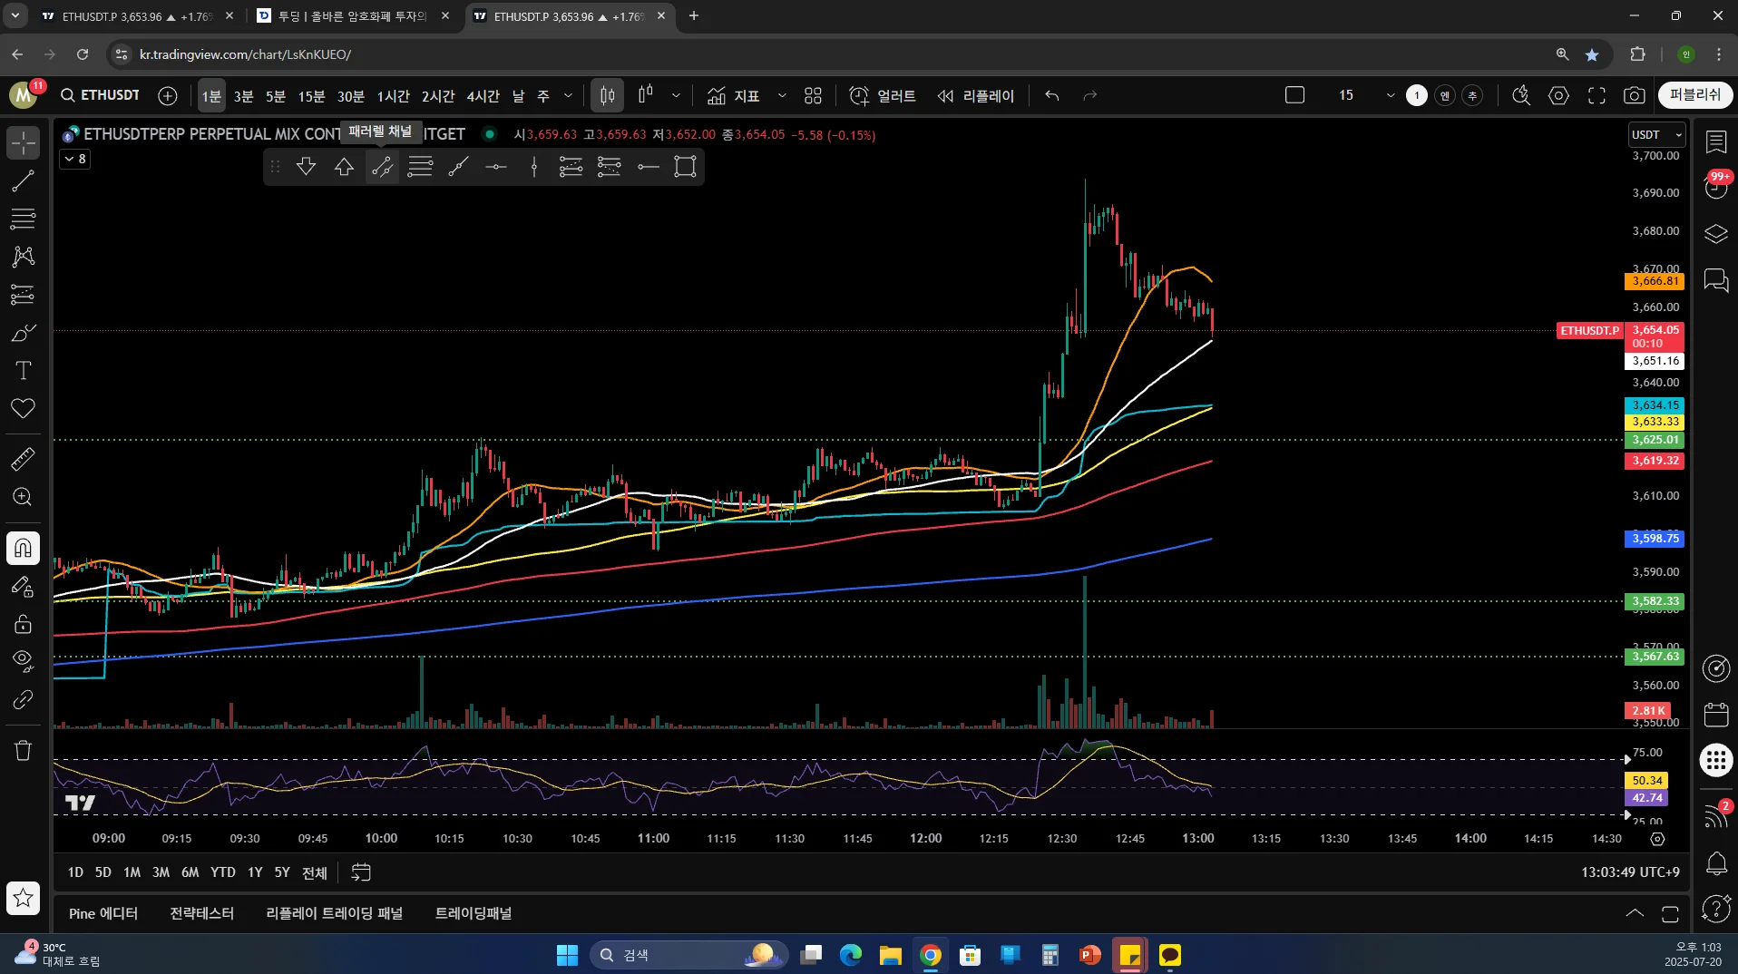Select the crosshair cursor tool
The height and width of the screenshot is (974, 1738).
(x=23, y=142)
